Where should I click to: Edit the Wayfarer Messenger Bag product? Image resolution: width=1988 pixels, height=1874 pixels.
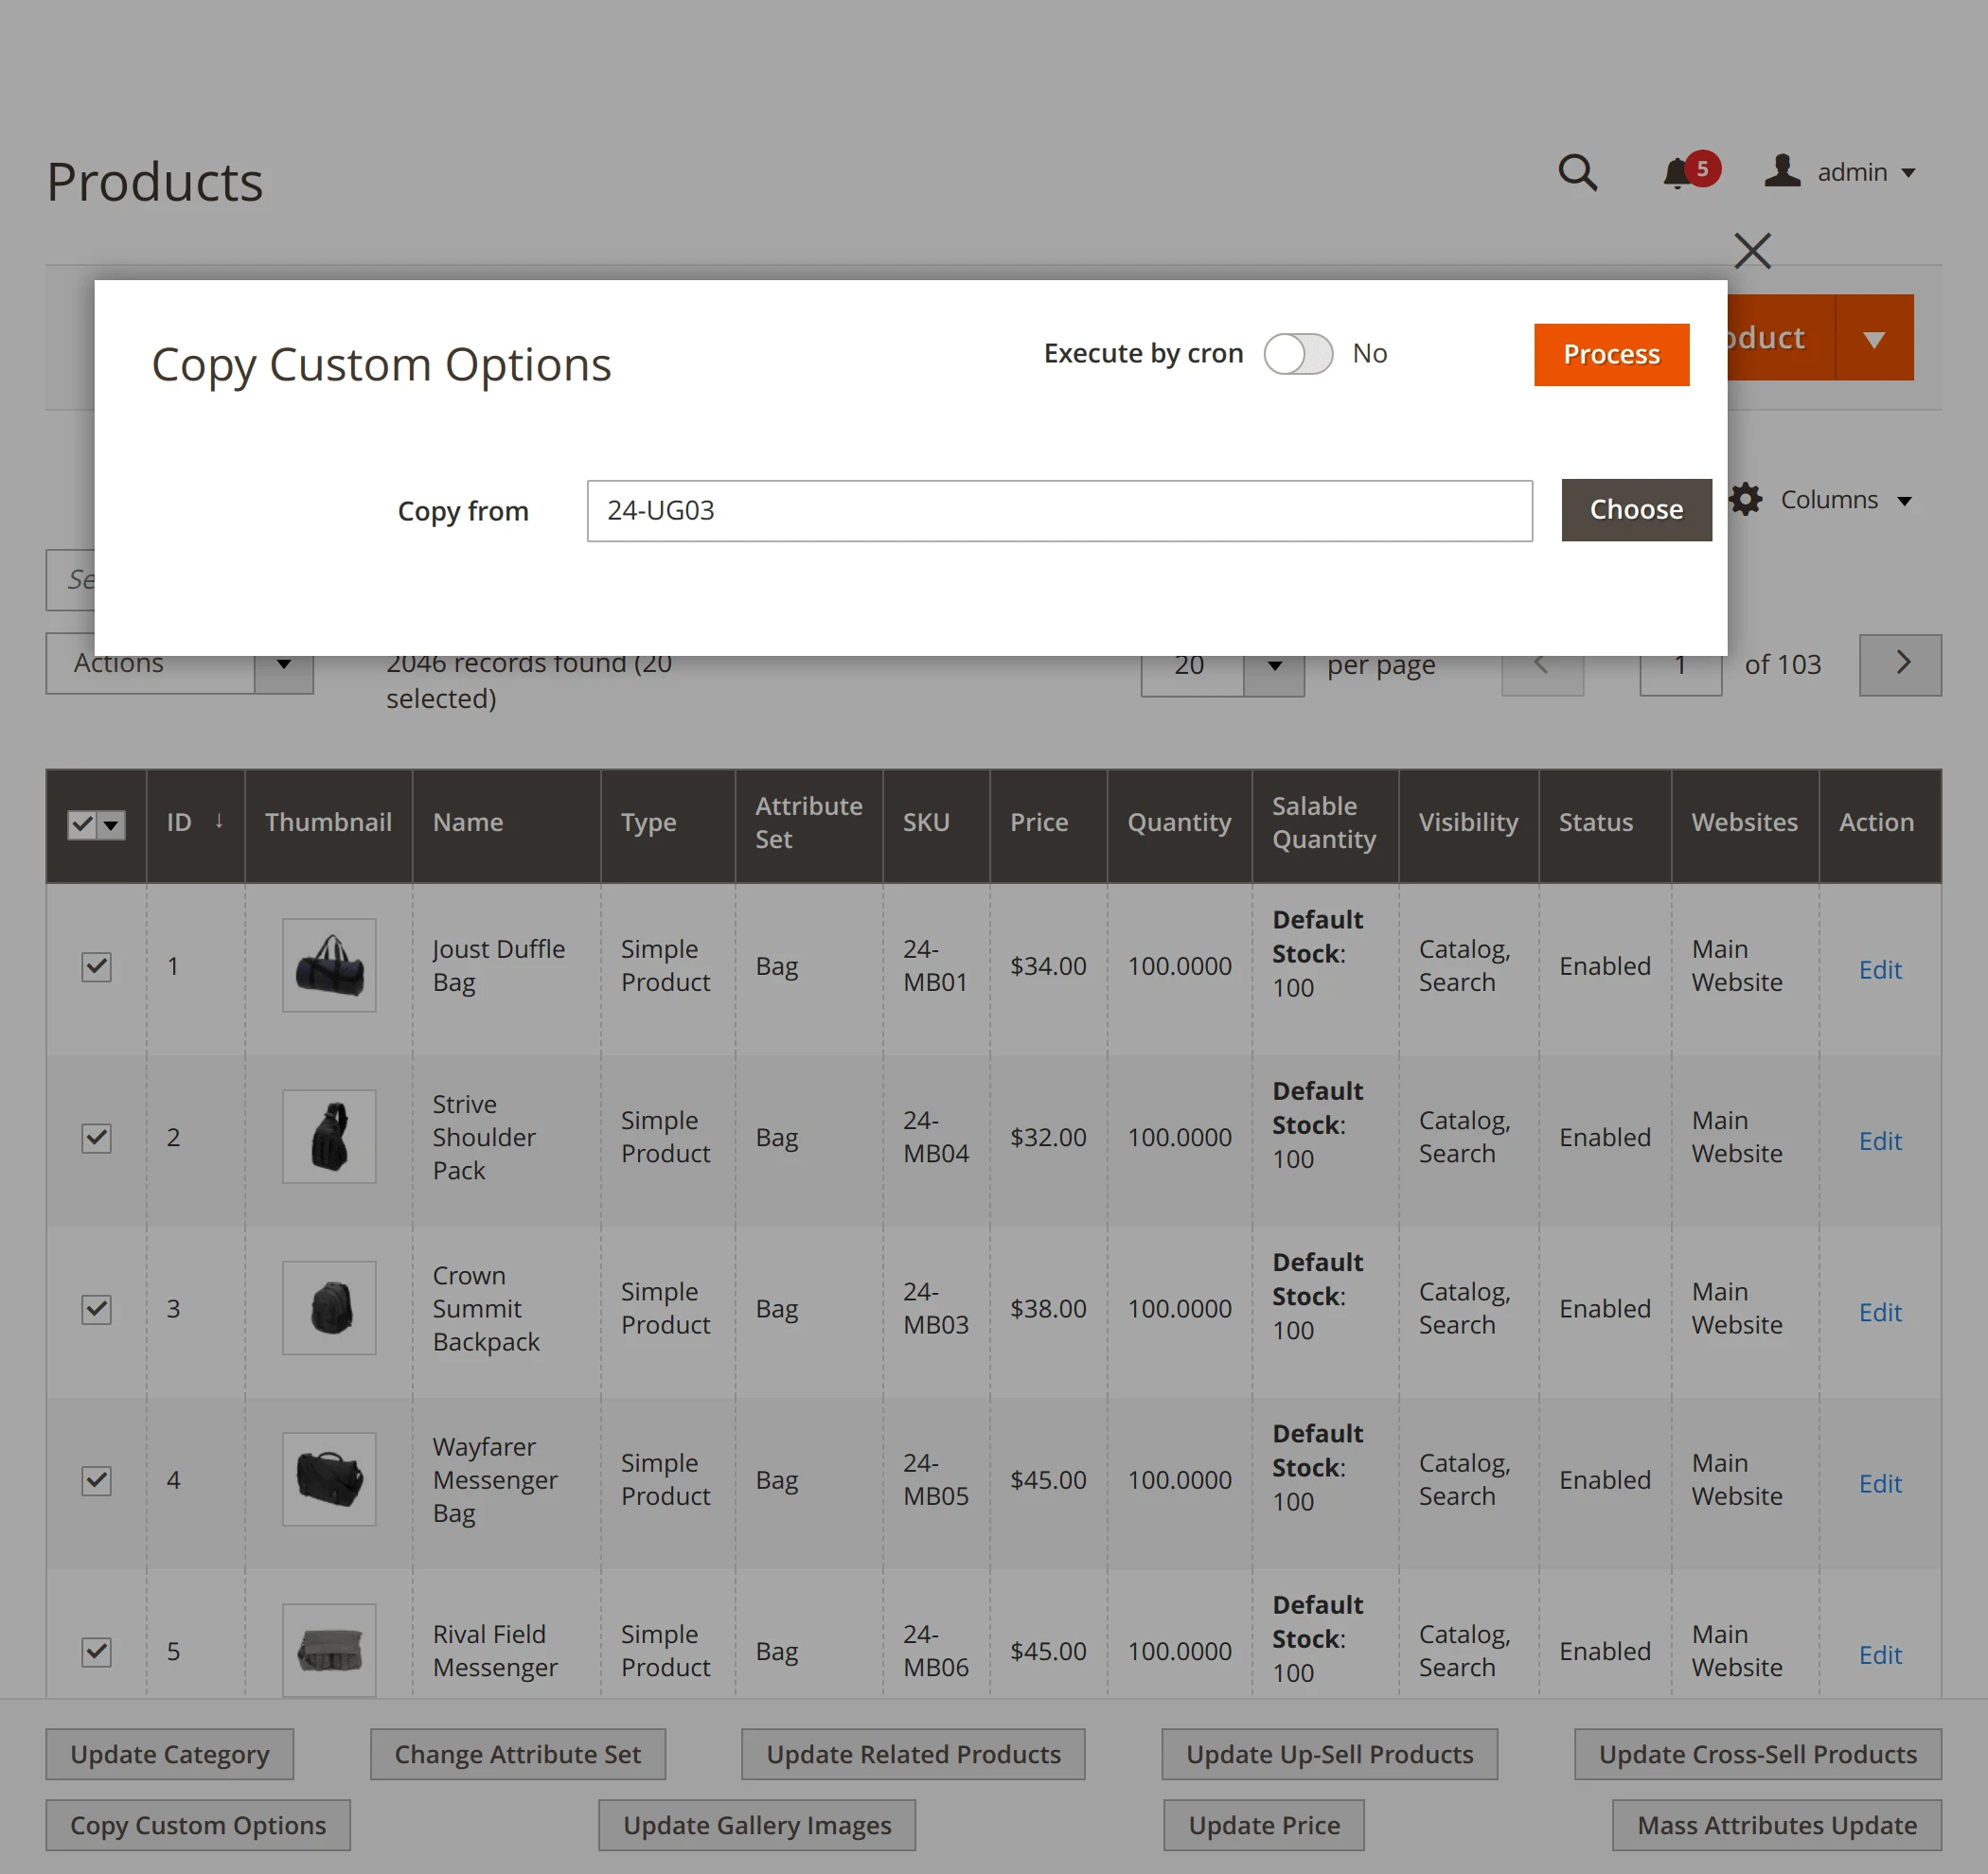[x=1880, y=1484]
